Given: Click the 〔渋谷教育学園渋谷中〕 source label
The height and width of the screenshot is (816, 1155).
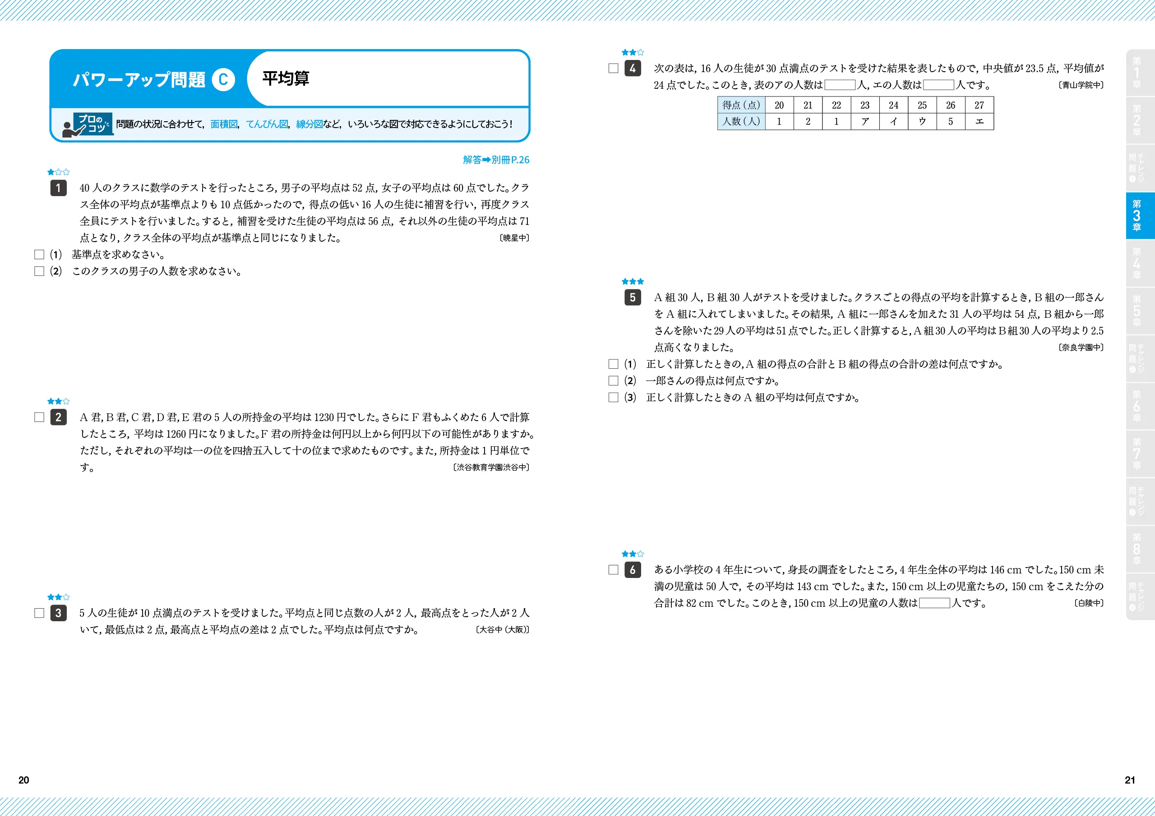Looking at the screenshot, I should [x=491, y=467].
